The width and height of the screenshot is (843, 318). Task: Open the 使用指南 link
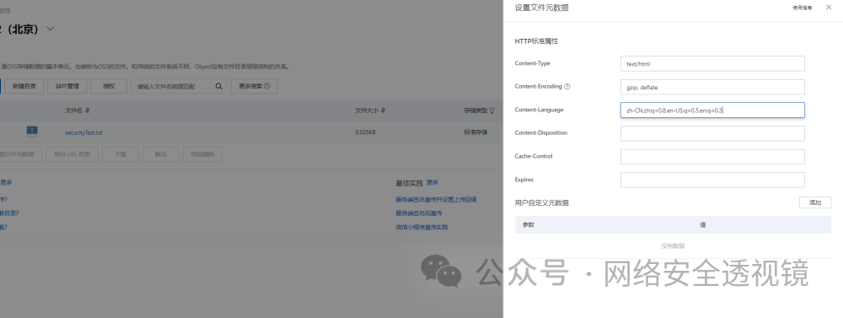(803, 8)
